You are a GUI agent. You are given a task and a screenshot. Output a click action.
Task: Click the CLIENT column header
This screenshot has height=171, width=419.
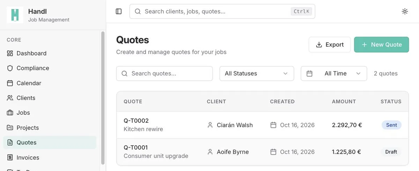pyautogui.click(x=216, y=101)
